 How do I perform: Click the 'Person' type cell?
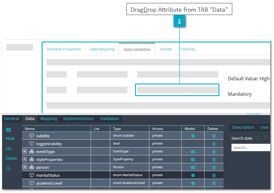[118, 167]
